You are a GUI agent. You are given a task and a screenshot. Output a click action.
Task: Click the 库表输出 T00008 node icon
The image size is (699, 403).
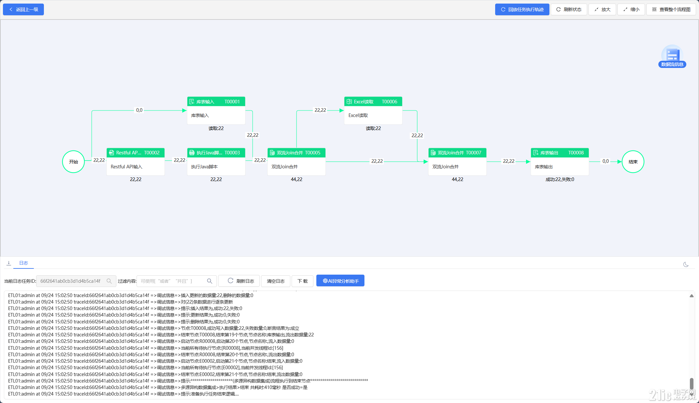tap(535, 153)
